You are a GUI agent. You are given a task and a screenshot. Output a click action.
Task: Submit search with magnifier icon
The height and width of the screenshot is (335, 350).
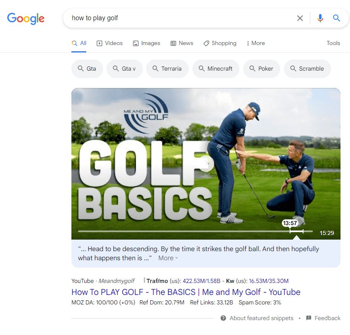(x=336, y=18)
